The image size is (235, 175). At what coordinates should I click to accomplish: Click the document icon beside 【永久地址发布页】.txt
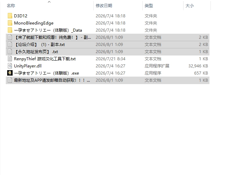[10, 52]
